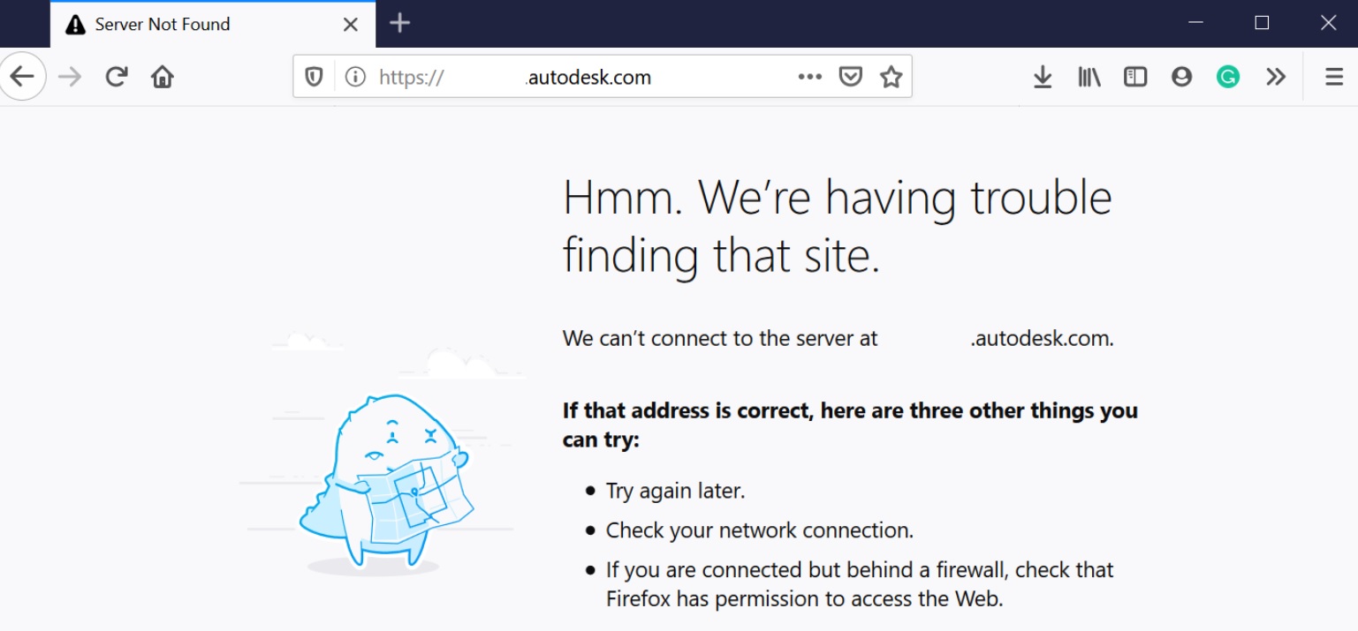The image size is (1358, 631).
Task: Close the Server Not Found tab
Action: pyautogui.click(x=351, y=24)
